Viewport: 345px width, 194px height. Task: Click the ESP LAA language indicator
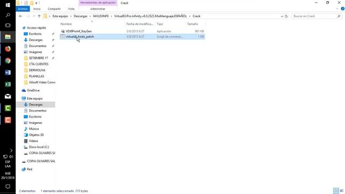point(8,164)
